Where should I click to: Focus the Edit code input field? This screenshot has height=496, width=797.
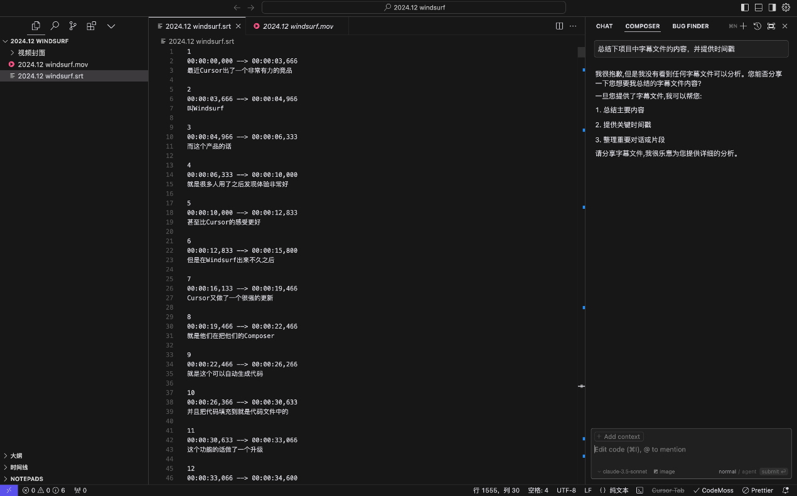pos(690,450)
